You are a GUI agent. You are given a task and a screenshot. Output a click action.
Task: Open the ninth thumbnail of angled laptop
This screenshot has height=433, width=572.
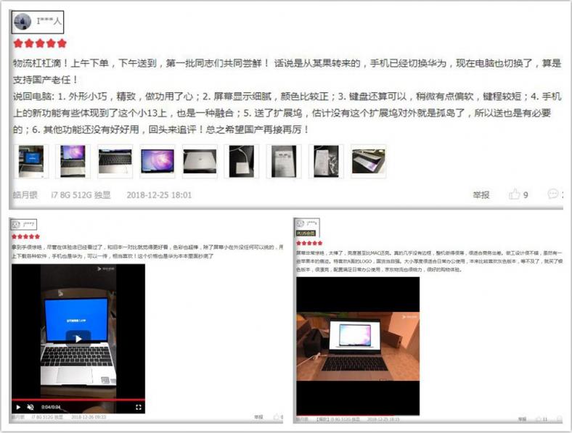[x=369, y=161]
